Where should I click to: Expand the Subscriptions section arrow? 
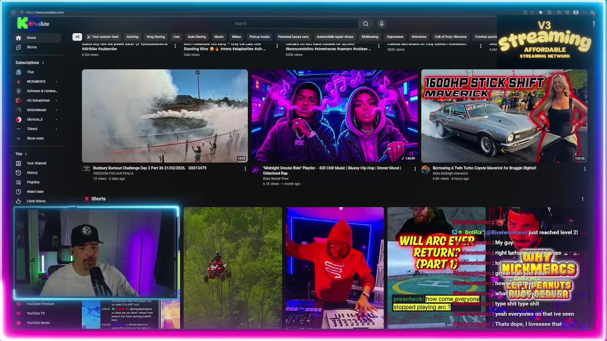[43, 63]
